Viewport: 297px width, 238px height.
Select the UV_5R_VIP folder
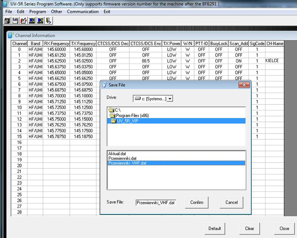coord(176,121)
